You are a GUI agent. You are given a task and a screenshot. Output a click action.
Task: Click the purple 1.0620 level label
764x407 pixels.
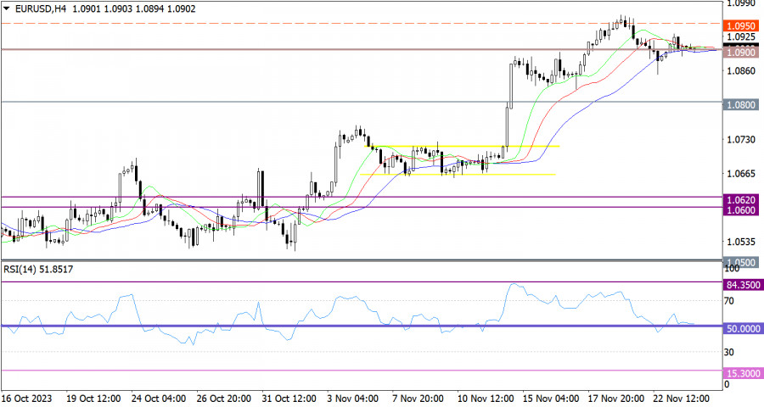[x=740, y=199]
